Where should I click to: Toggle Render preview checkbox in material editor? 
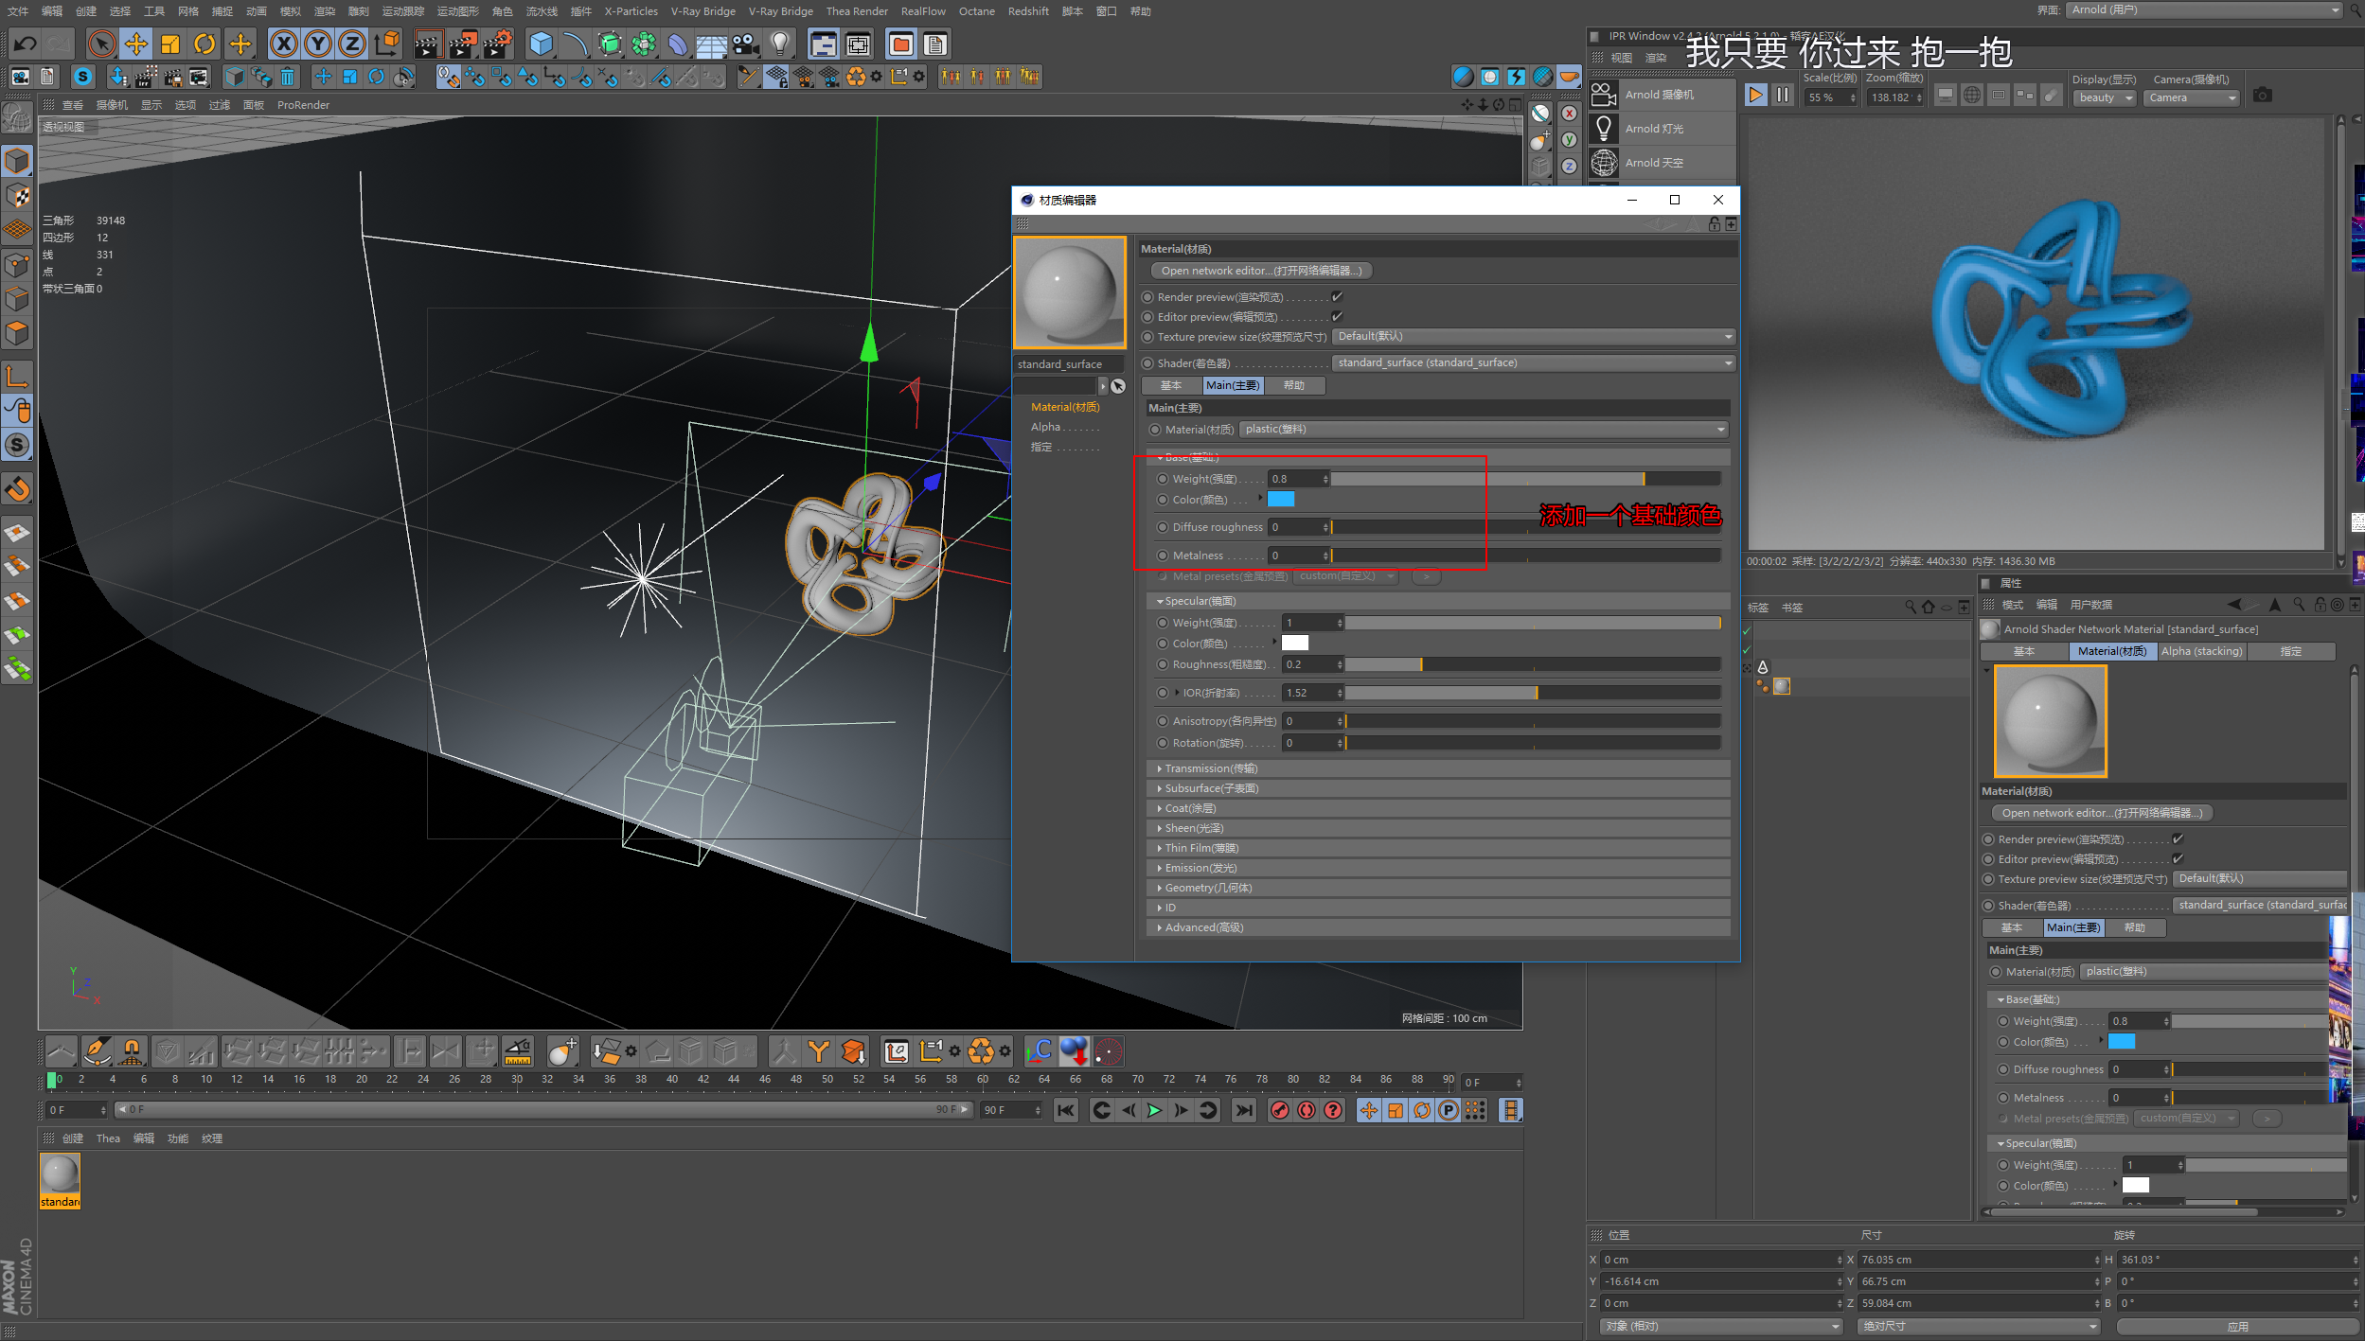pos(1337,297)
